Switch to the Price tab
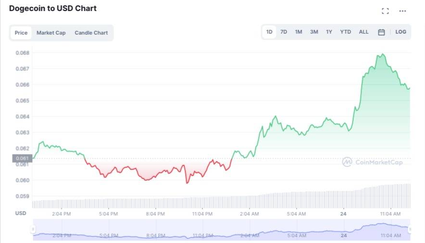 click(x=21, y=33)
